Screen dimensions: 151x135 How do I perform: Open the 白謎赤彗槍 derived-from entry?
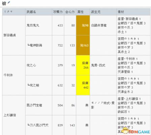[x=99, y=25]
